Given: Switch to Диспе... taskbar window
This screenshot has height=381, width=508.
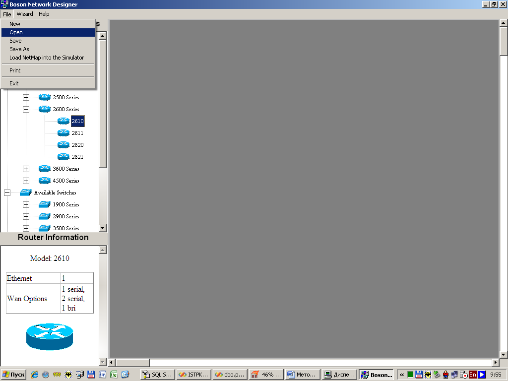Looking at the screenshot, I should (339, 375).
